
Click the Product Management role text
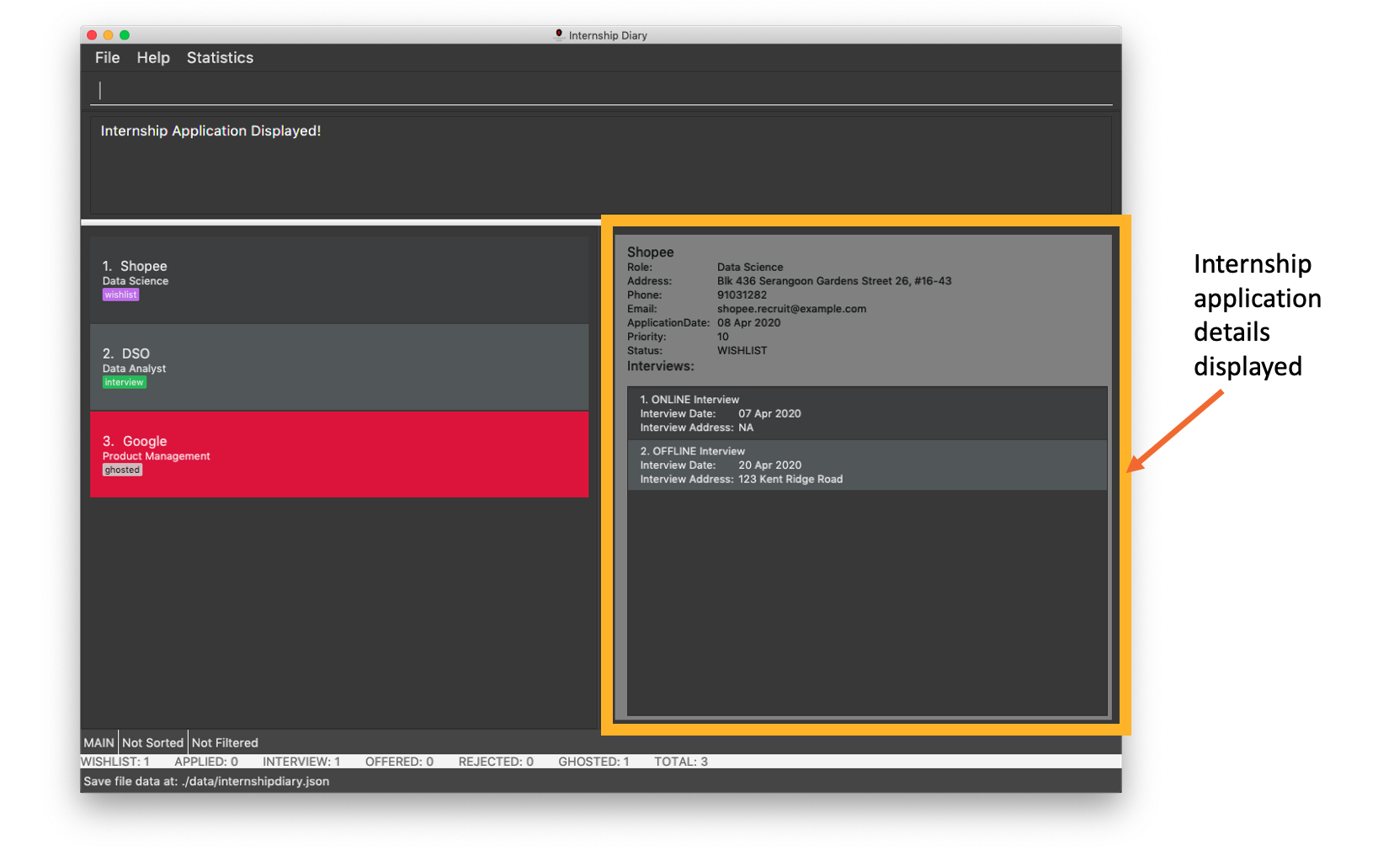[x=156, y=456]
